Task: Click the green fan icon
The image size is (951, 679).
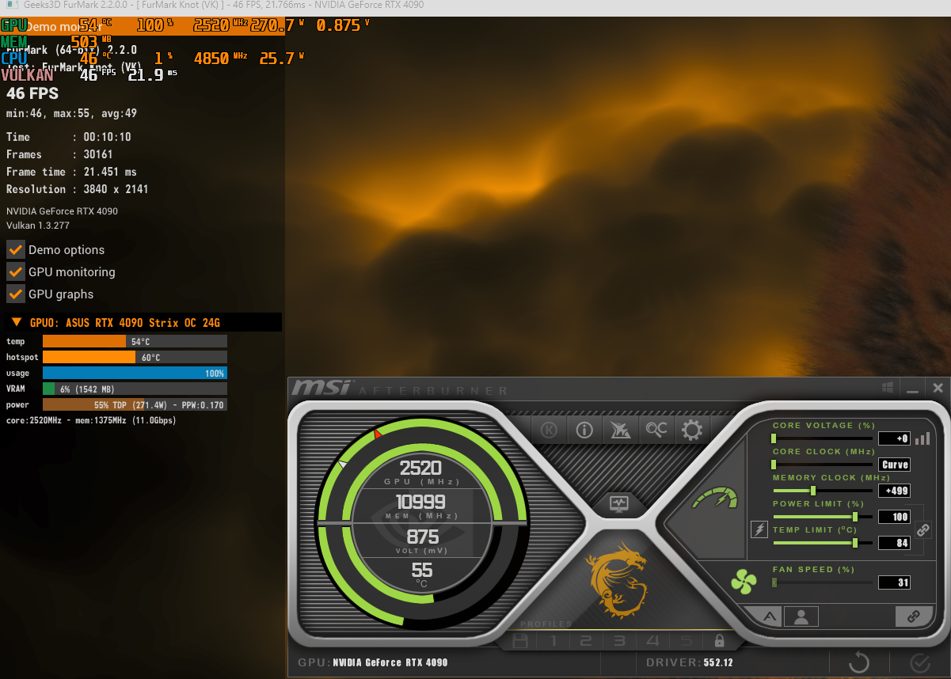Action: click(744, 582)
